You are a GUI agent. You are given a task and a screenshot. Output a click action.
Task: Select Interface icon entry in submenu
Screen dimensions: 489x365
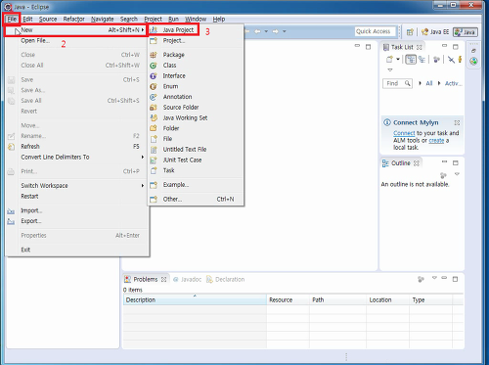196,75
